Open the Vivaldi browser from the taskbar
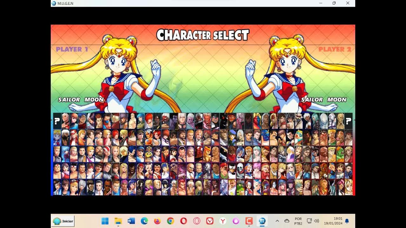This screenshot has height=228, width=406. pos(210,221)
